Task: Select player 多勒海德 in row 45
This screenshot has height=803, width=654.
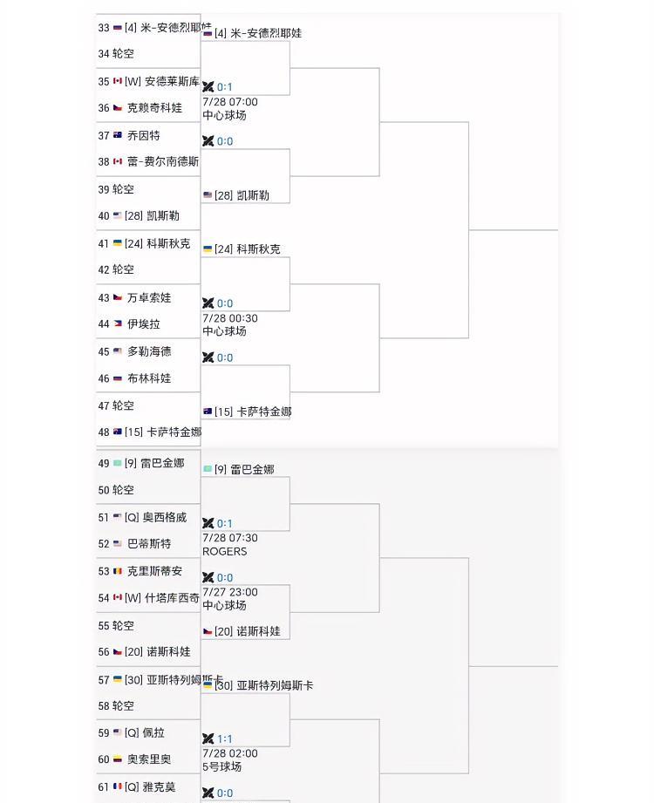Action: point(149,352)
